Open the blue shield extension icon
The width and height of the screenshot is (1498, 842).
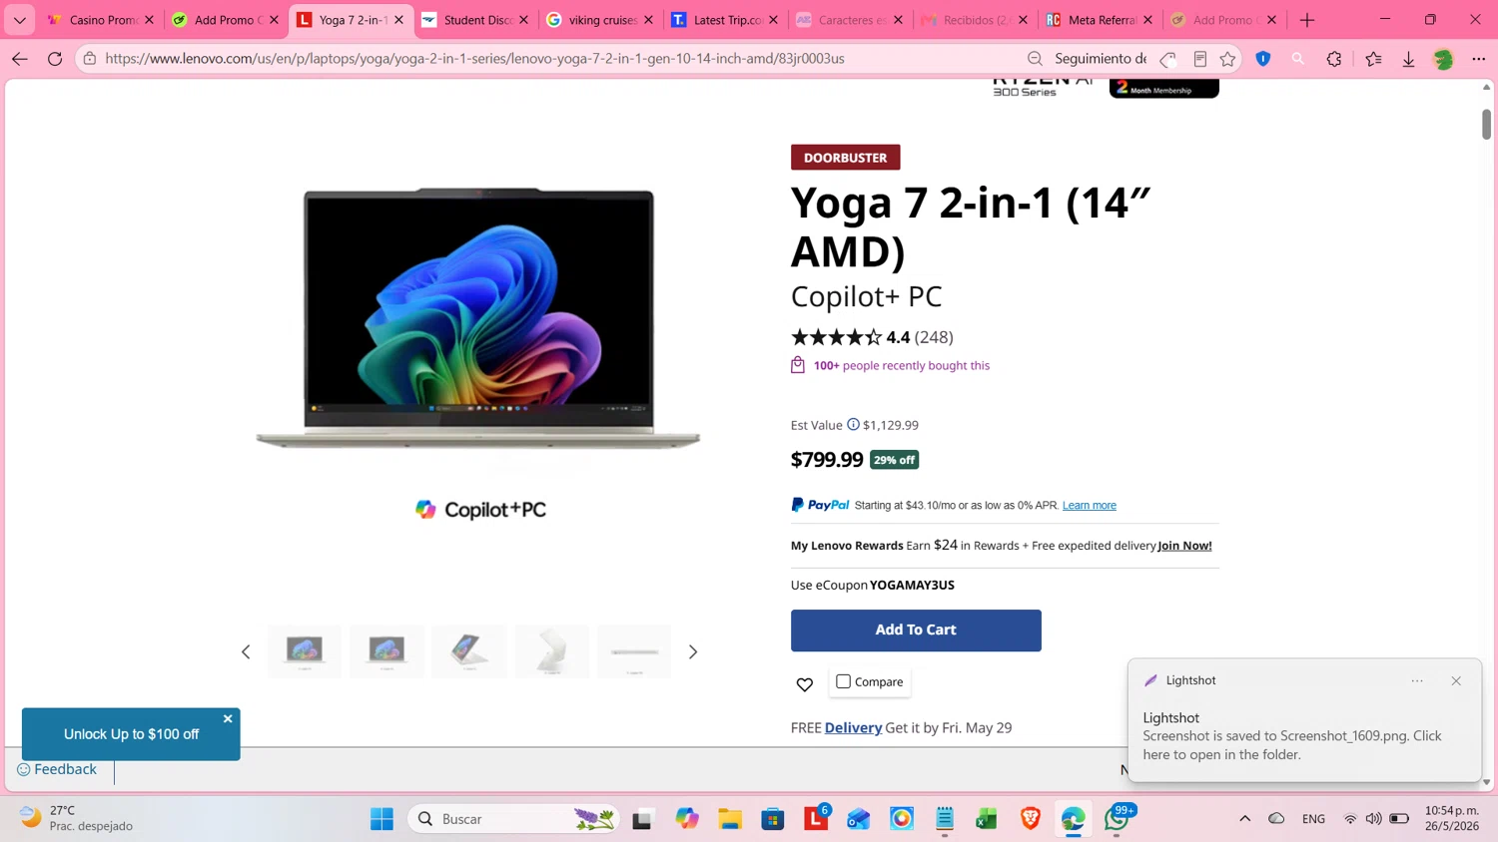point(1263,59)
